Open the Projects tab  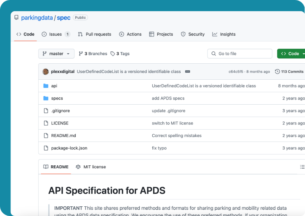point(161,34)
